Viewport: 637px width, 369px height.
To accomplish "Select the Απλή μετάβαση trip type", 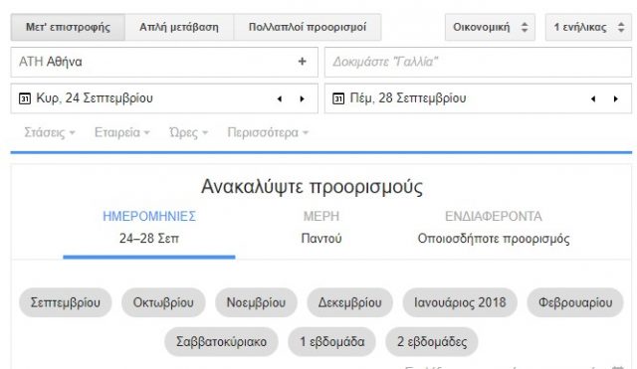I will (x=179, y=27).
